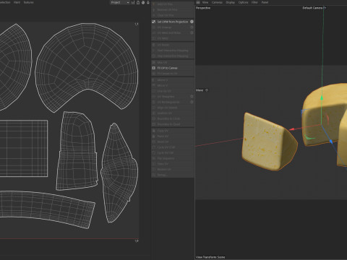Click the Fit UV to Canvas icon
This screenshot has width=347, height=260.
(x=153, y=68)
